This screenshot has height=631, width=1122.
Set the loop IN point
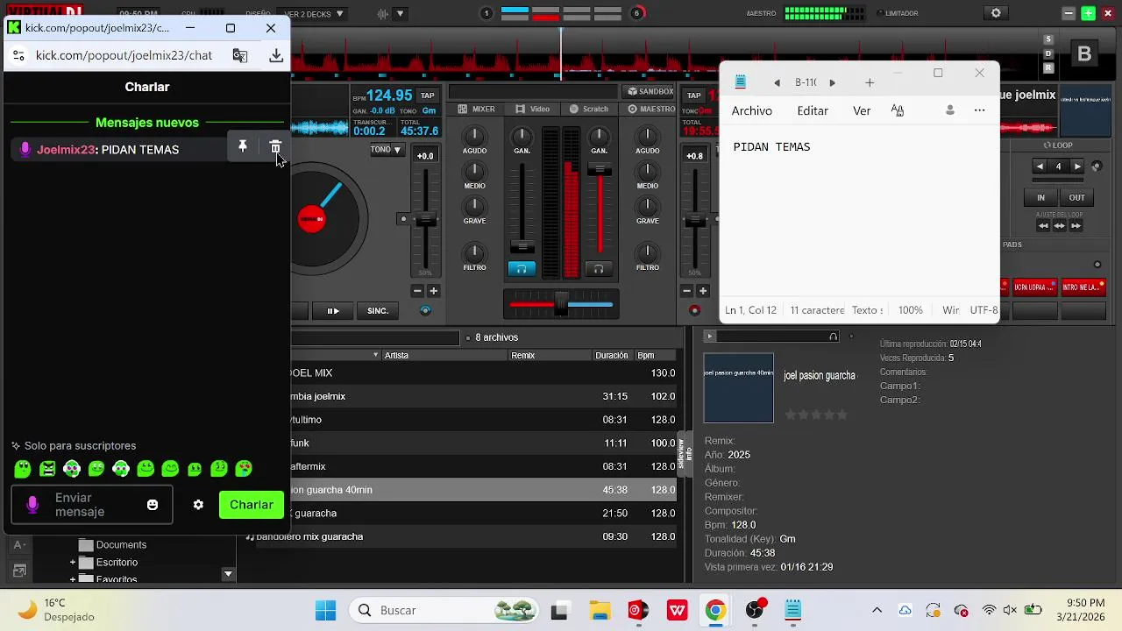coord(1041,197)
